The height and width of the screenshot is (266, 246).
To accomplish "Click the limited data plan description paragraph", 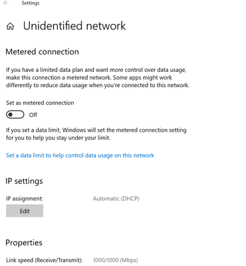I will pos(98,78).
